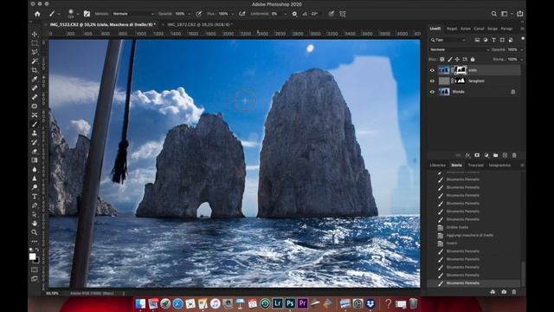554x312 pixels.
Task: Create new fill or adjustment layer
Action: point(486,155)
